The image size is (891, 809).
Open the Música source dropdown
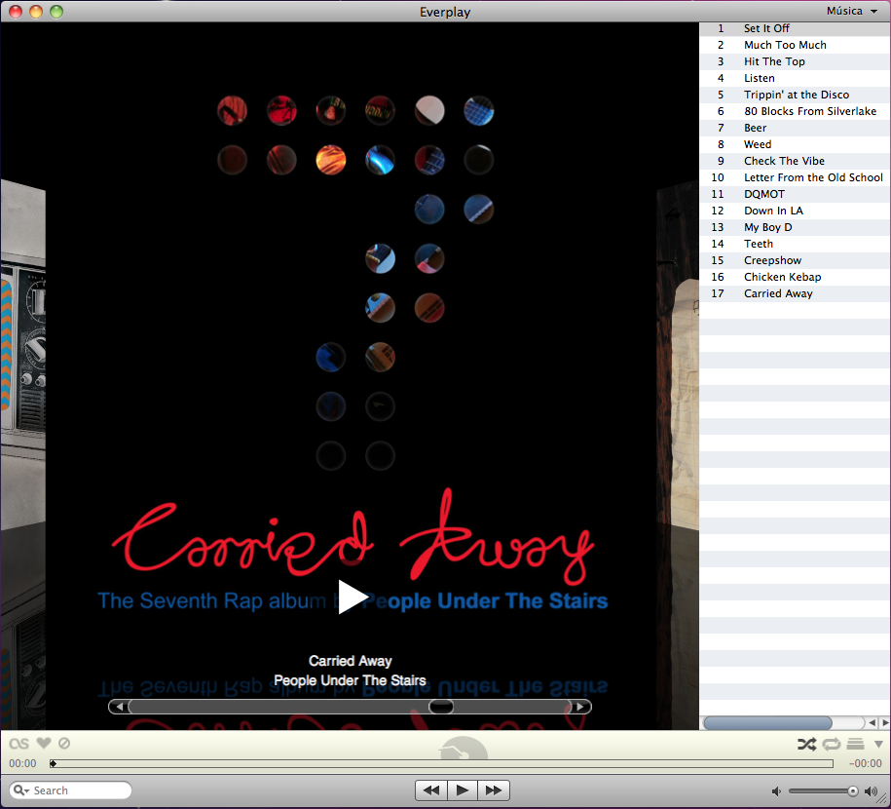pyautogui.click(x=852, y=11)
